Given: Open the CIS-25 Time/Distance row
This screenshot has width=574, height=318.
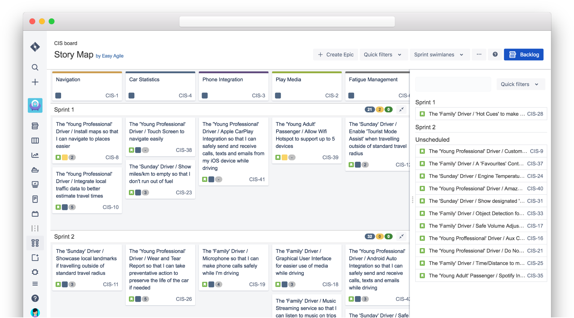Looking at the screenshot, I should tap(481, 263).
